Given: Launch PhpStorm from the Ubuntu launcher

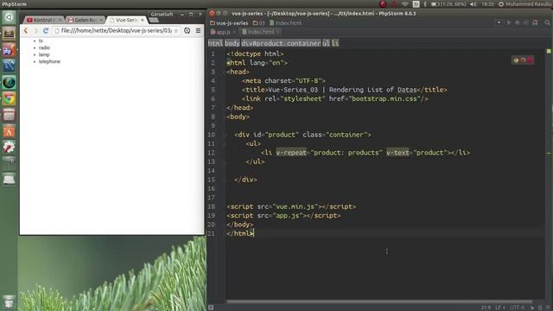Looking at the screenshot, I should 9,50.
